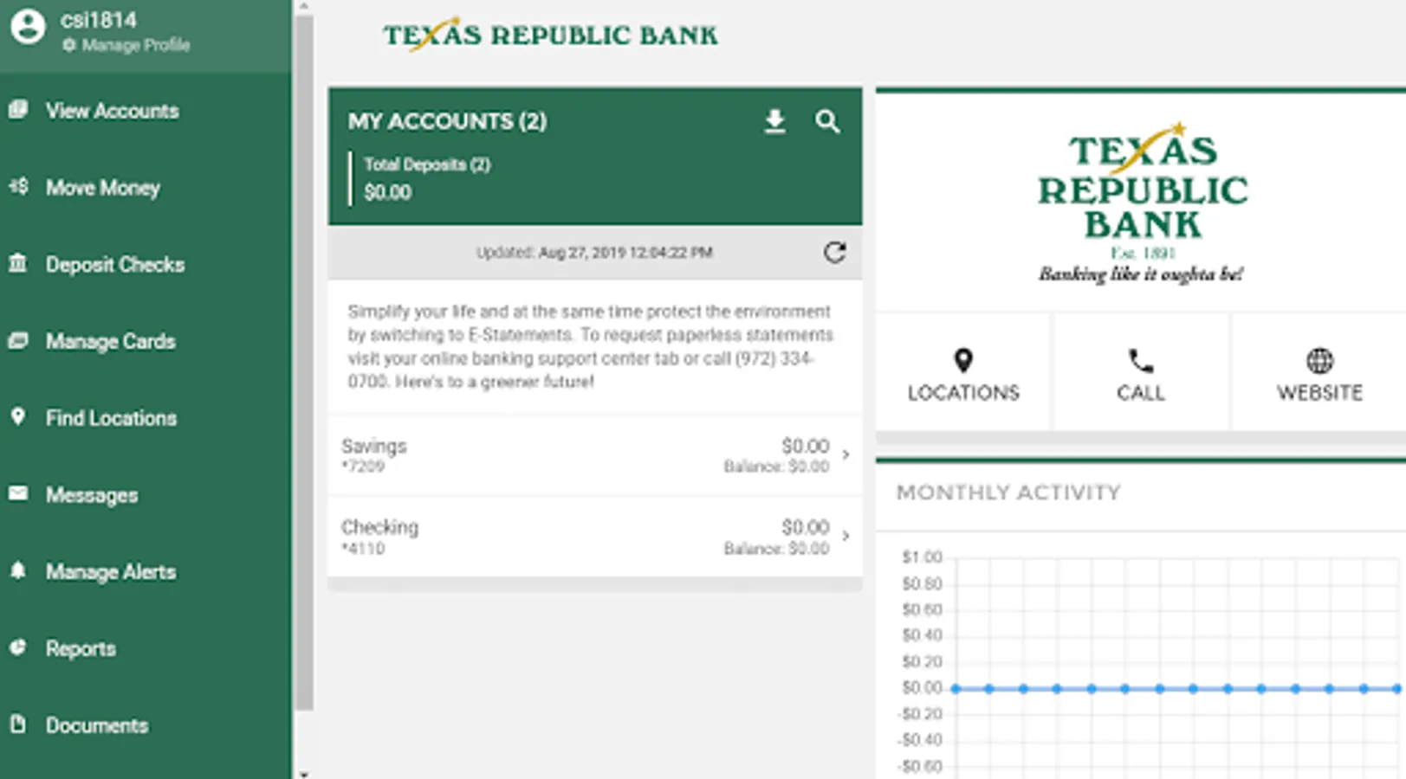Click the Deposit Checks bank icon
Image resolution: width=1406 pixels, height=779 pixels.
tap(18, 263)
